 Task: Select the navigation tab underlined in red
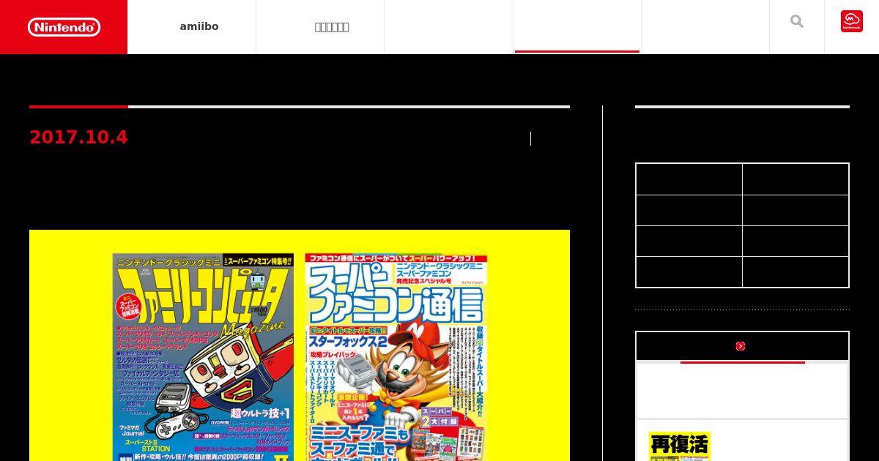(577, 27)
